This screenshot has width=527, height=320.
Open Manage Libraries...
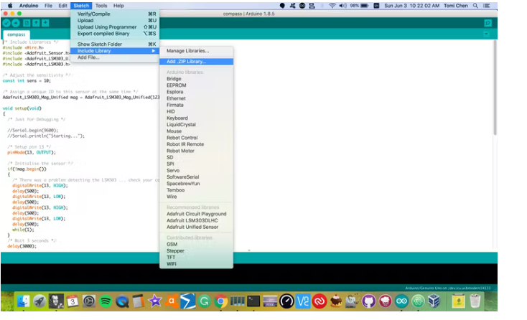pos(196,51)
